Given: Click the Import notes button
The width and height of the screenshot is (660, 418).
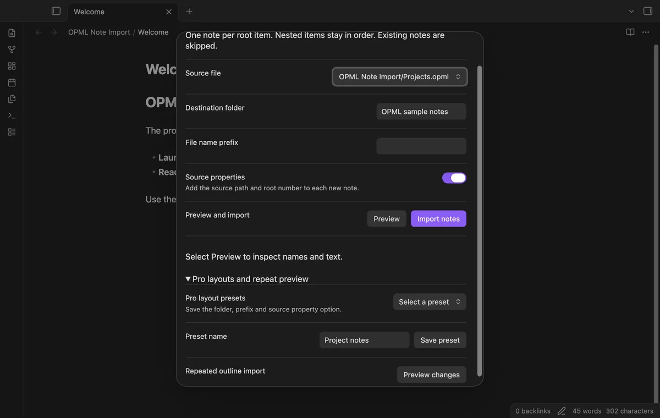Looking at the screenshot, I should pyautogui.click(x=438, y=219).
